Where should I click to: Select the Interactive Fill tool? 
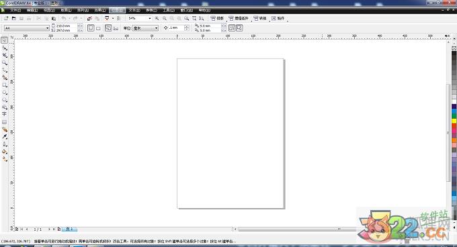click(5, 159)
